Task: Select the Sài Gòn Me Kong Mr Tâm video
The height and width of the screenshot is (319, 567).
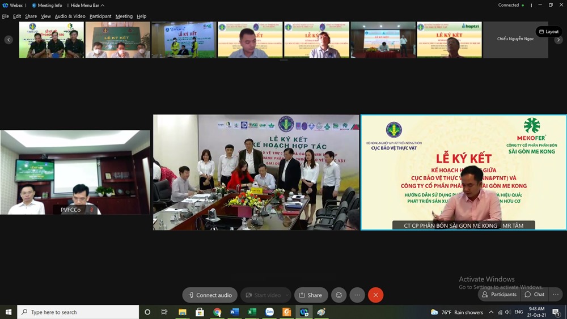Action: 464,172
